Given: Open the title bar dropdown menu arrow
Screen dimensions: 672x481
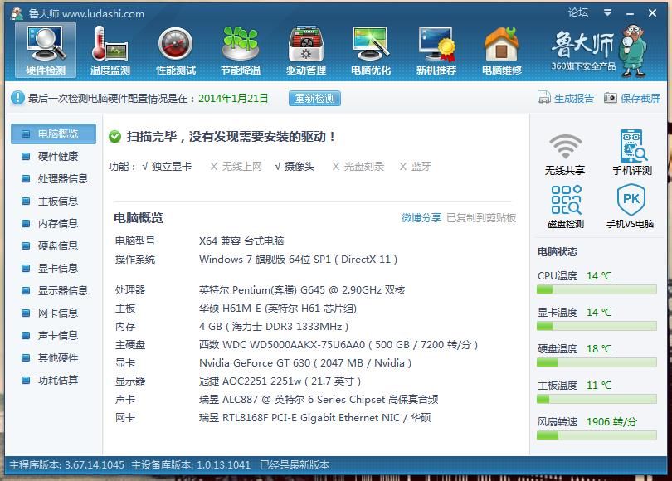Looking at the screenshot, I should (607, 12).
